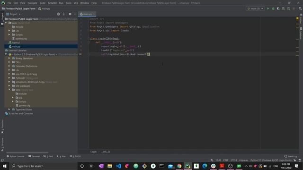Open the Help menu
This screenshot has width=303, height=170.
point(94,3)
